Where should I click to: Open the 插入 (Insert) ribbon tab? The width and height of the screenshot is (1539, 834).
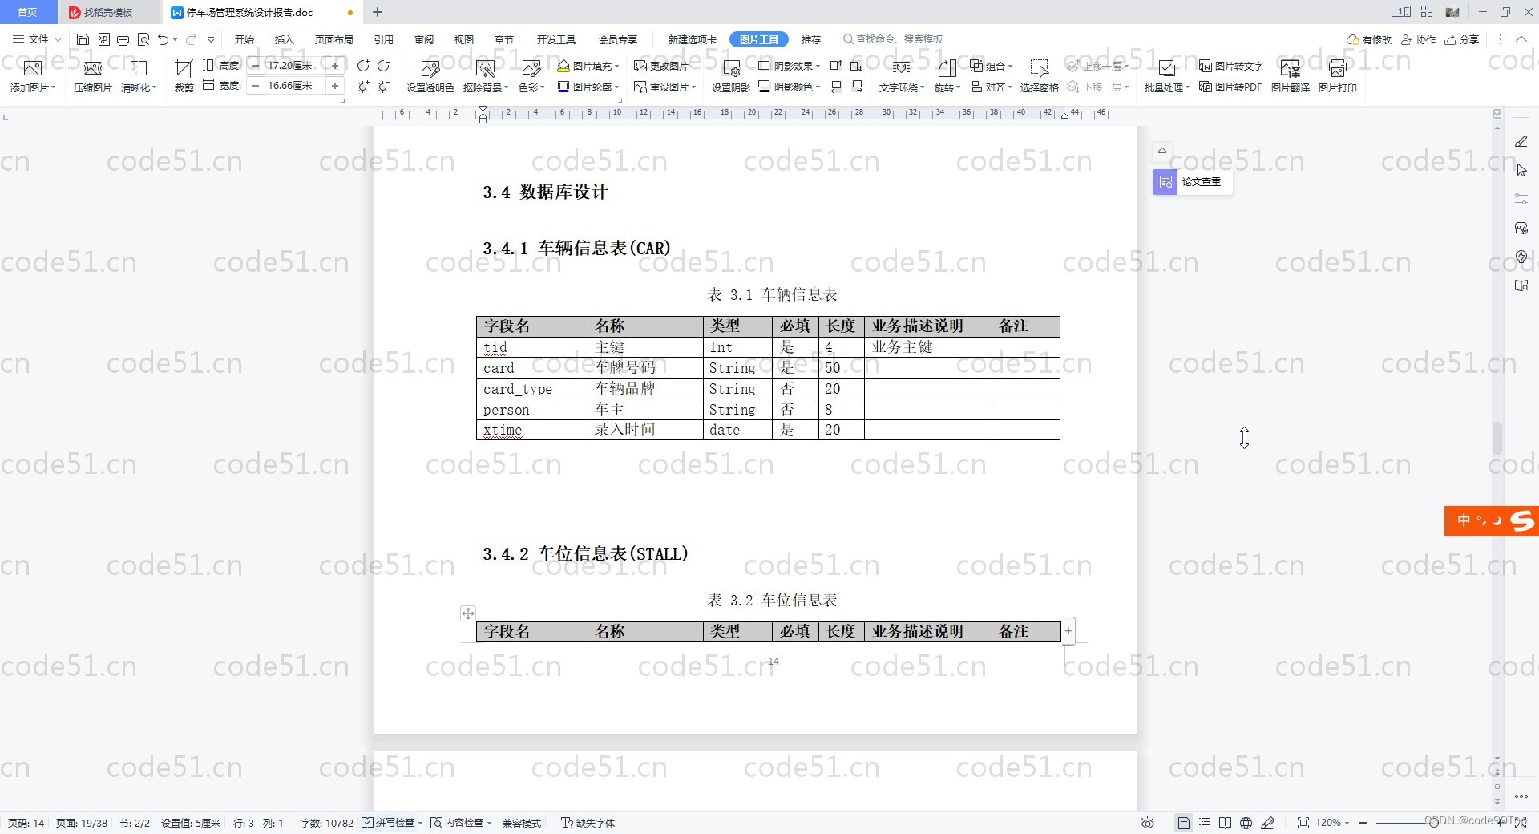coord(285,39)
